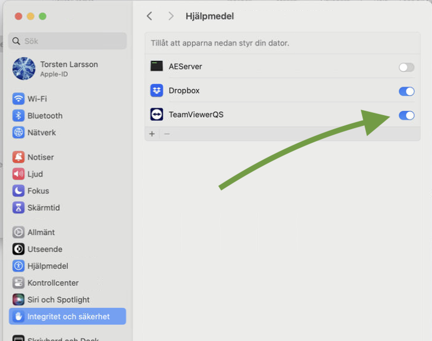Open the Fokus label in sidebar
This screenshot has height=341, width=432.
(x=39, y=191)
